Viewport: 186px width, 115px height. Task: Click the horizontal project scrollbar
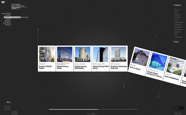93,109
